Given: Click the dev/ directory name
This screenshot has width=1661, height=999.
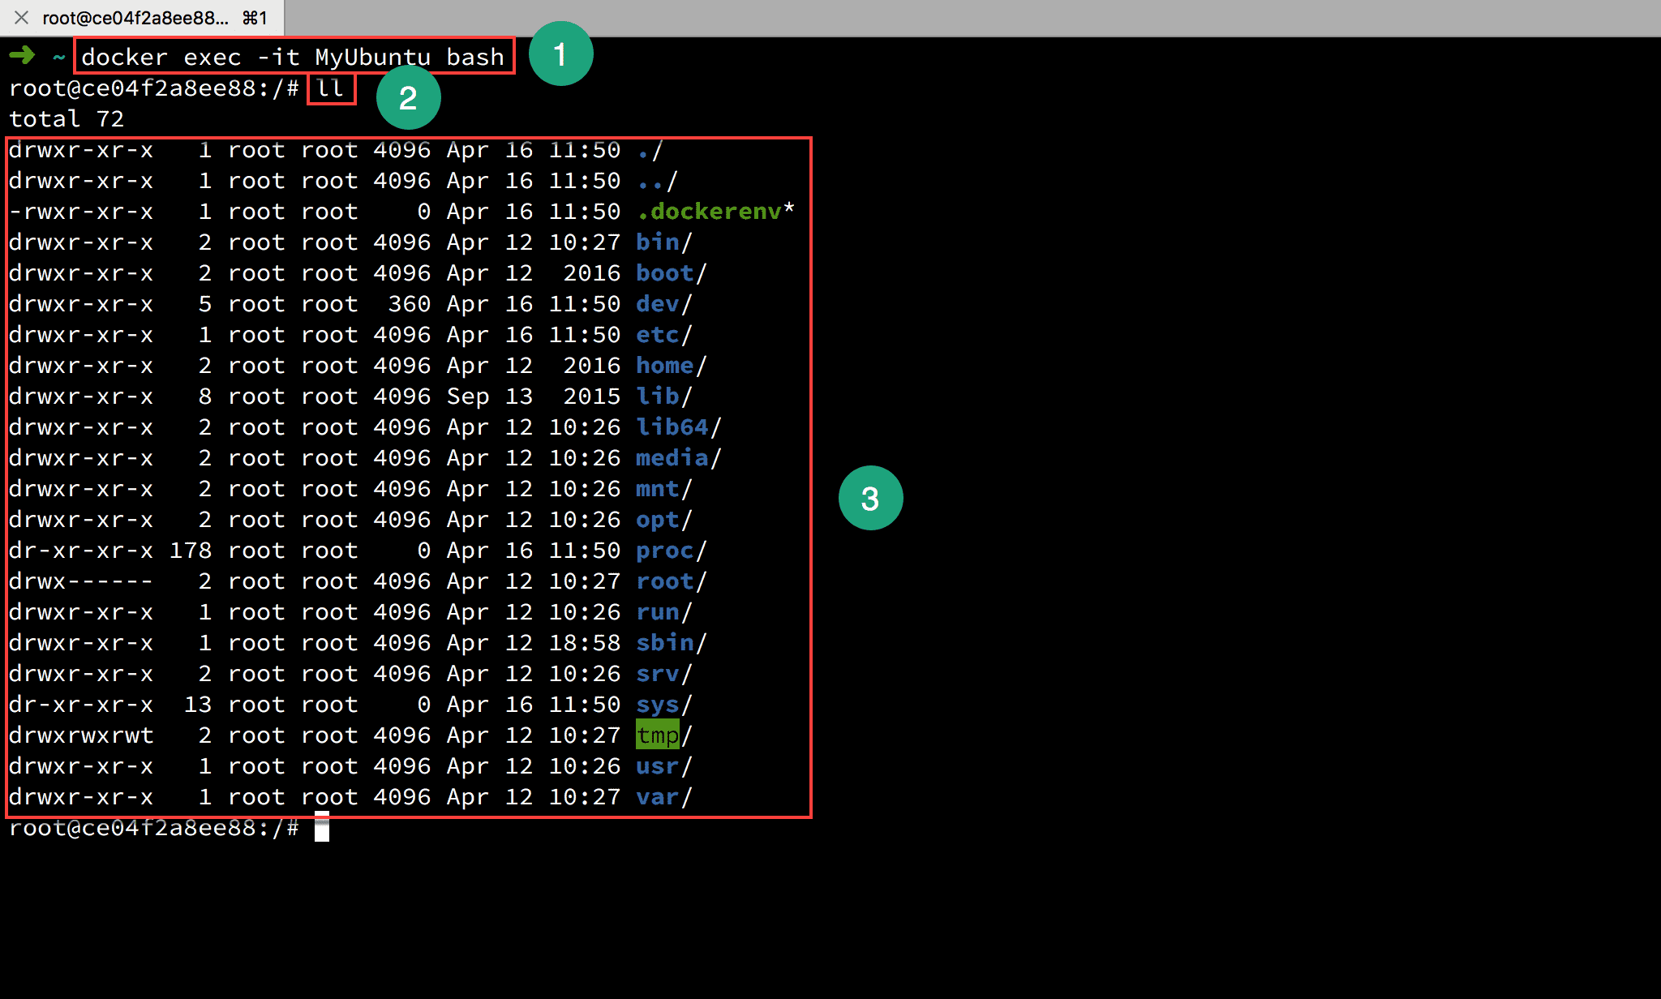Looking at the screenshot, I should point(664,304).
